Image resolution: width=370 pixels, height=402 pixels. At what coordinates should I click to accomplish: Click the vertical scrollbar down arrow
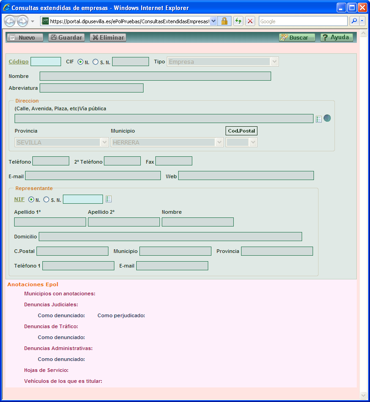(363, 395)
